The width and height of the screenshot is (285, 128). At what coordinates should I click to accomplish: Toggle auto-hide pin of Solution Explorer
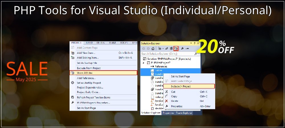(x=194, y=43)
